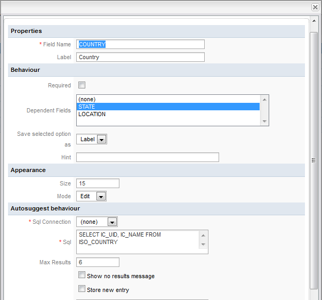The image size is (322, 300).
Task: Click the Label text field
Action: 140,57
